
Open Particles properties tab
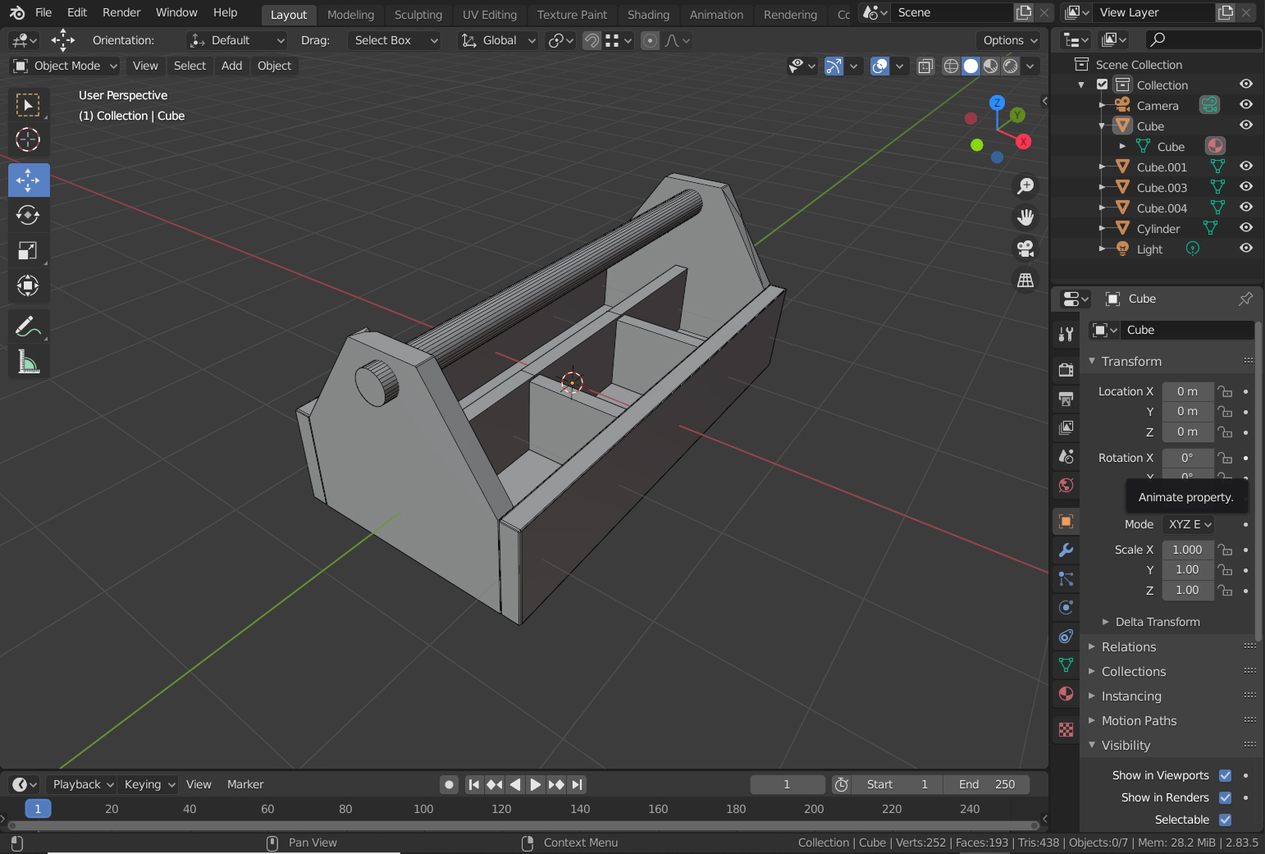[1066, 579]
